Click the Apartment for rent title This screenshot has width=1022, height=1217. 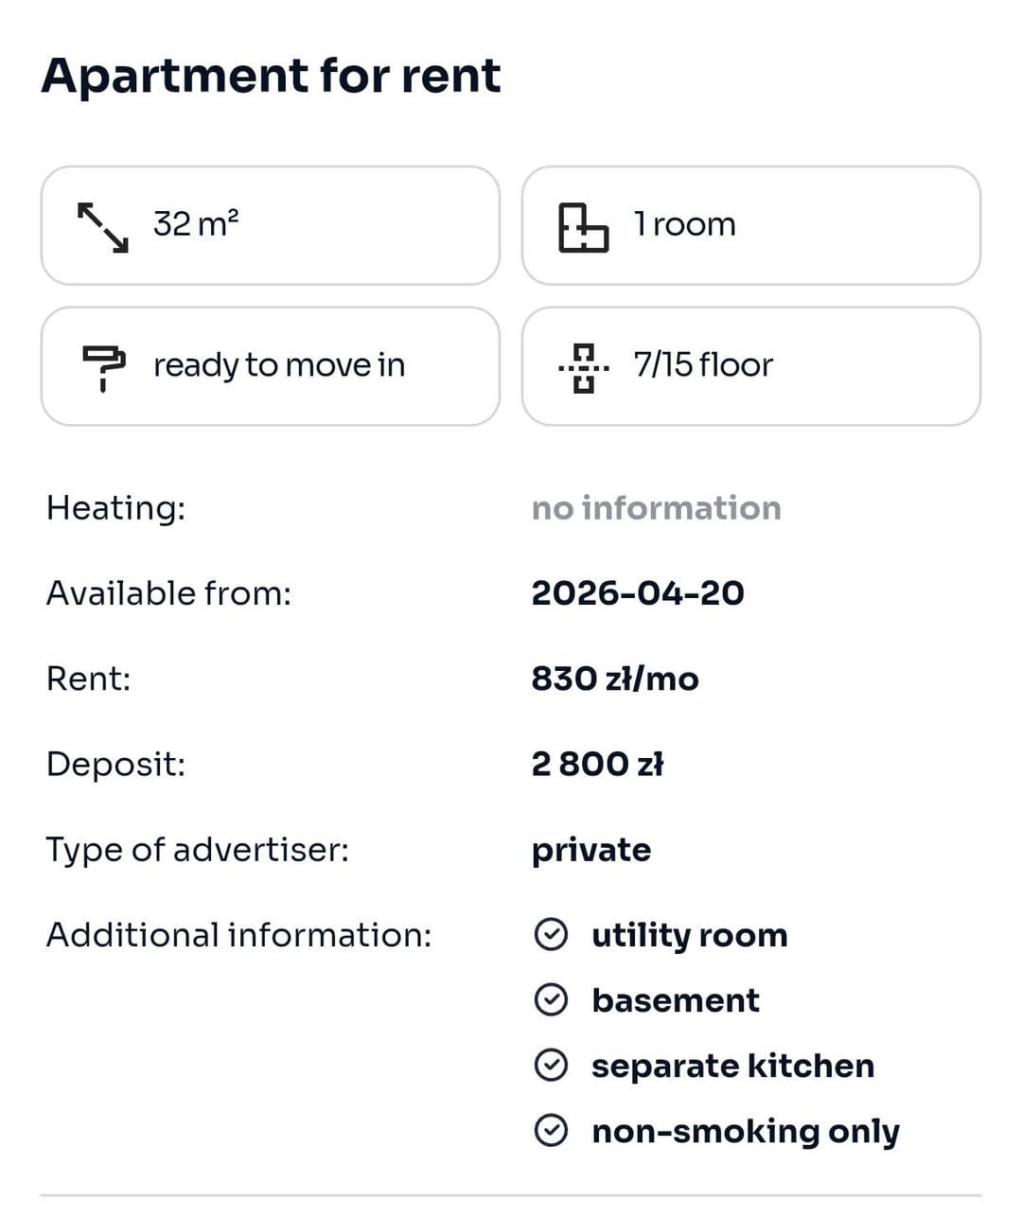(273, 76)
